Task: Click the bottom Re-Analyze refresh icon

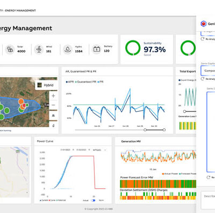Action: [x=208, y=177]
